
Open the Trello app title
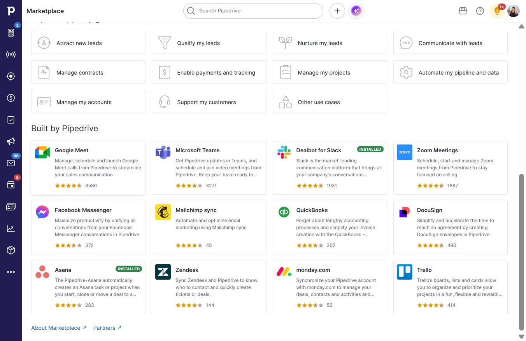424,270
